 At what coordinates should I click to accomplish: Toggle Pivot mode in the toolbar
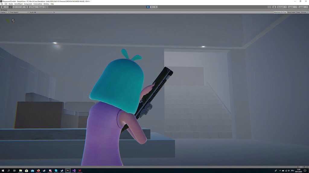tap(33, 7)
